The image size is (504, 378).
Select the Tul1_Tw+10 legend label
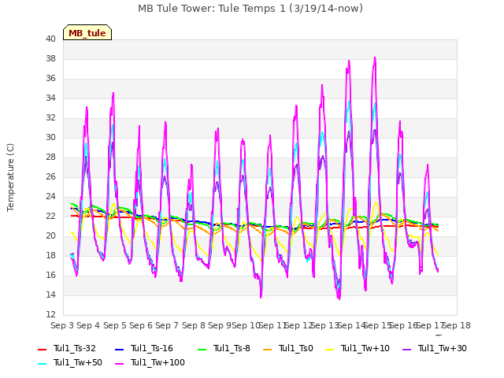[x=365, y=348]
